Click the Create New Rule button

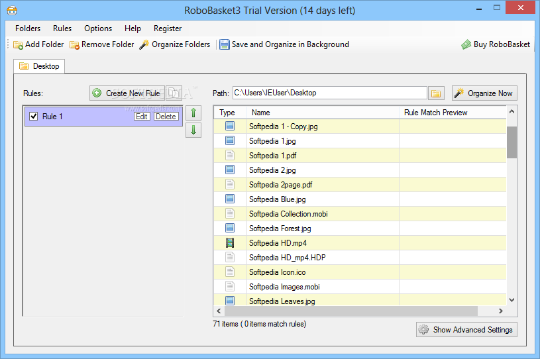coord(127,93)
